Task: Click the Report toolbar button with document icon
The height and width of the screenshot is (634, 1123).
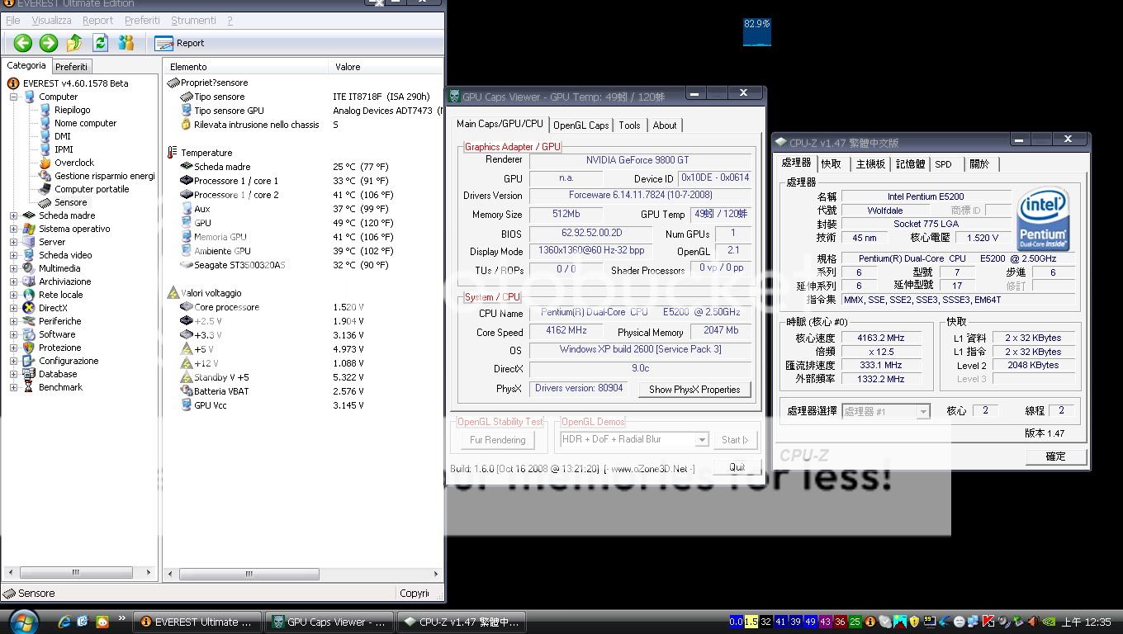Action: 179,43
